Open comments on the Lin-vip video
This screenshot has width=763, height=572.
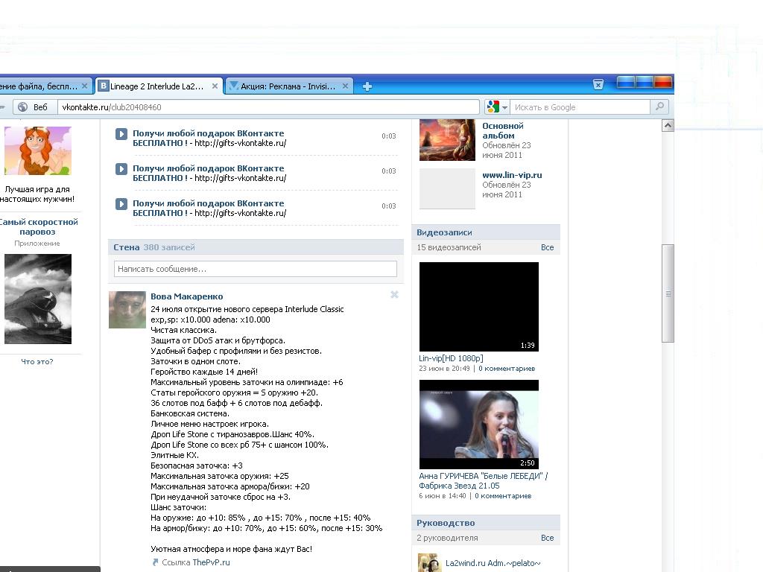click(507, 369)
